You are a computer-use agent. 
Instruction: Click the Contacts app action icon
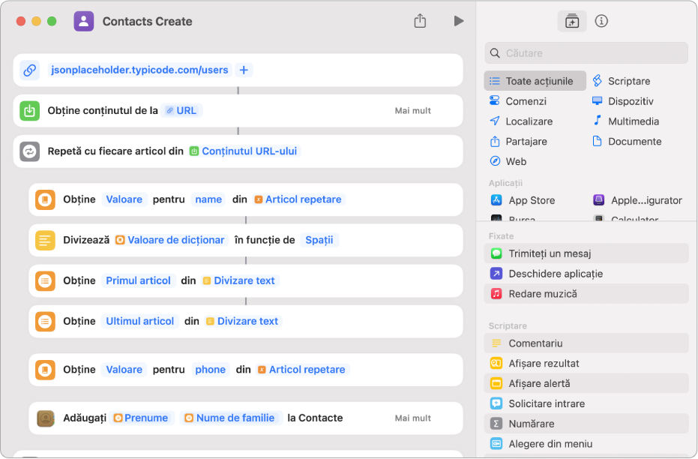46,418
